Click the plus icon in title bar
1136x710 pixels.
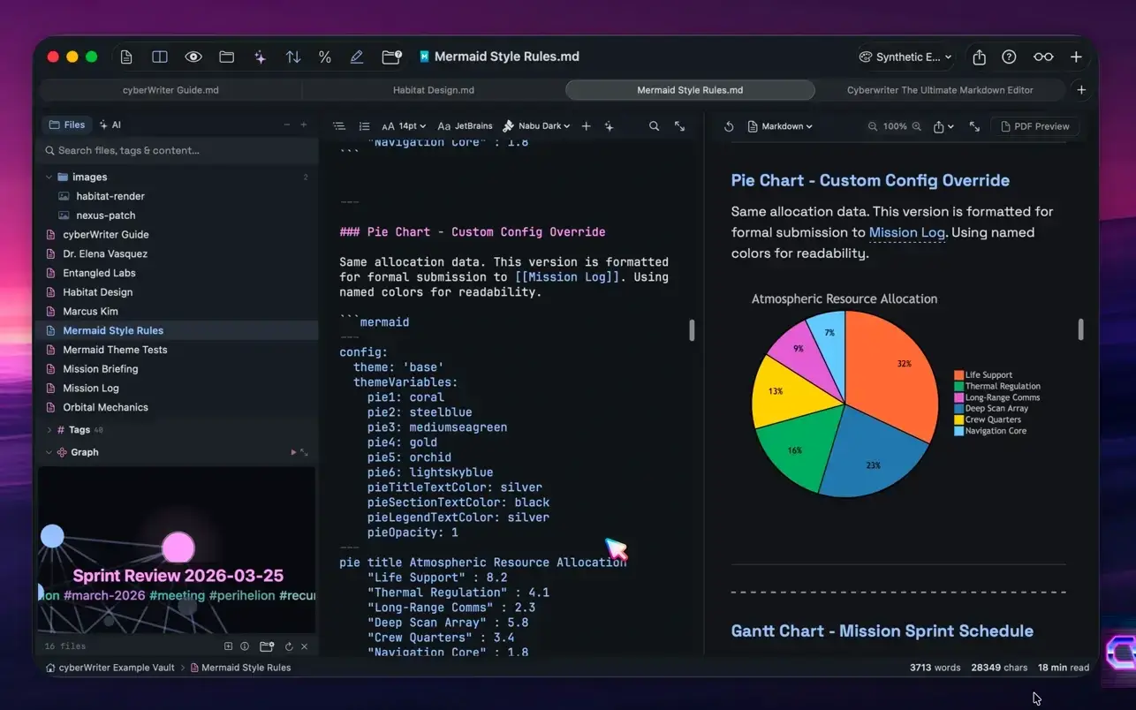(1076, 57)
